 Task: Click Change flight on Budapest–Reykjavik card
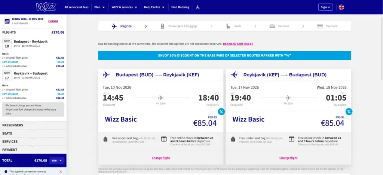(161, 158)
